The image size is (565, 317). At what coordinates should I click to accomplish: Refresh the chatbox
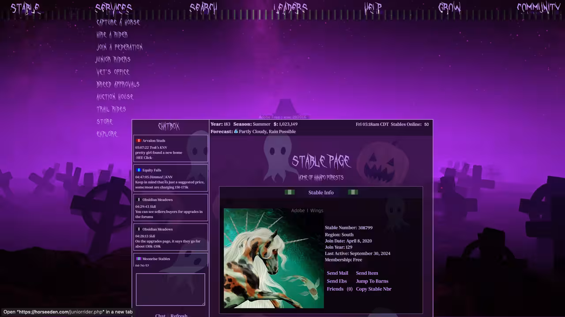[179, 316]
